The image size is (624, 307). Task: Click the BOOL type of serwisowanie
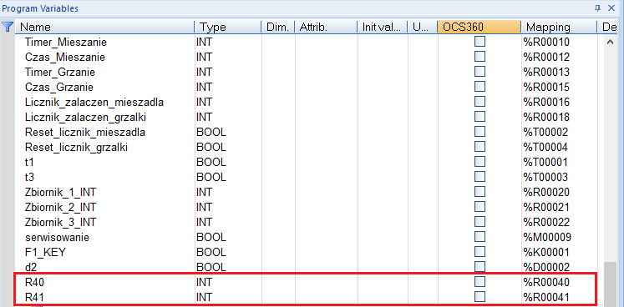[211, 238]
